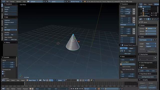Lock the Rotation X value
The height and width of the screenshot is (90, 160).
[x=134, y=18]
